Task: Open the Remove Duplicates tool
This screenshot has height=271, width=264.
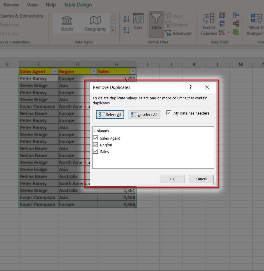Action: click(222, 23)
